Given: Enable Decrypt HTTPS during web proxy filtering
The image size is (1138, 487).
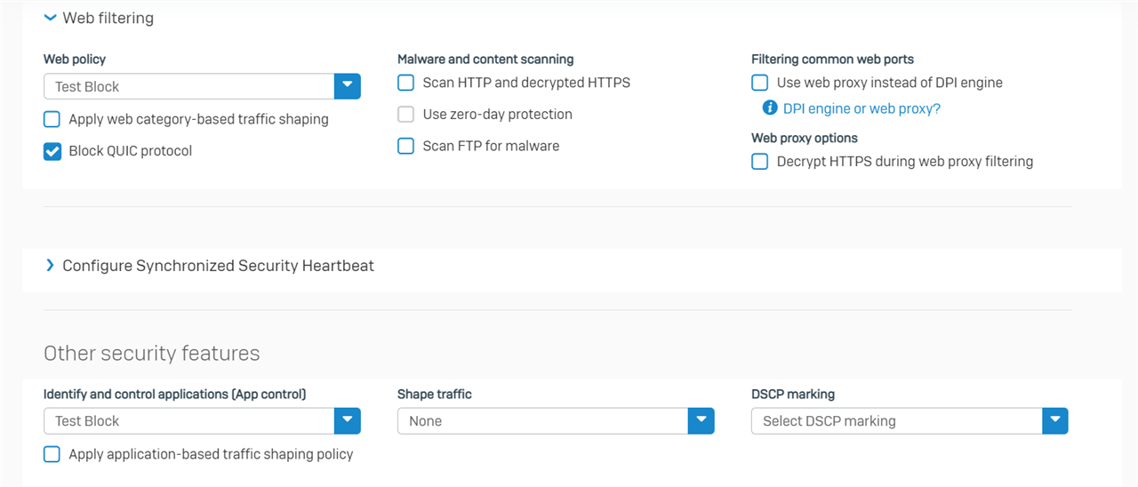Looking at the screenshot, I should [x=760, y=162].
